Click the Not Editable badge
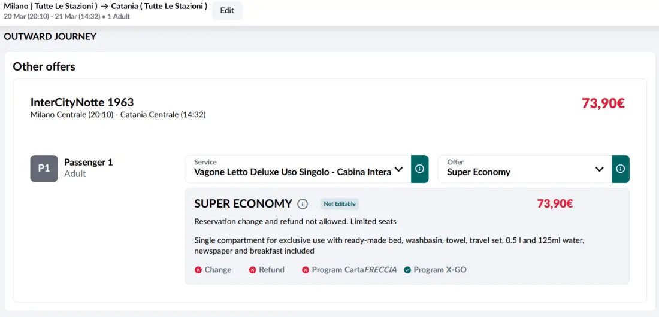The width and height of the screenshot is (659, 317). click(339, 204)
